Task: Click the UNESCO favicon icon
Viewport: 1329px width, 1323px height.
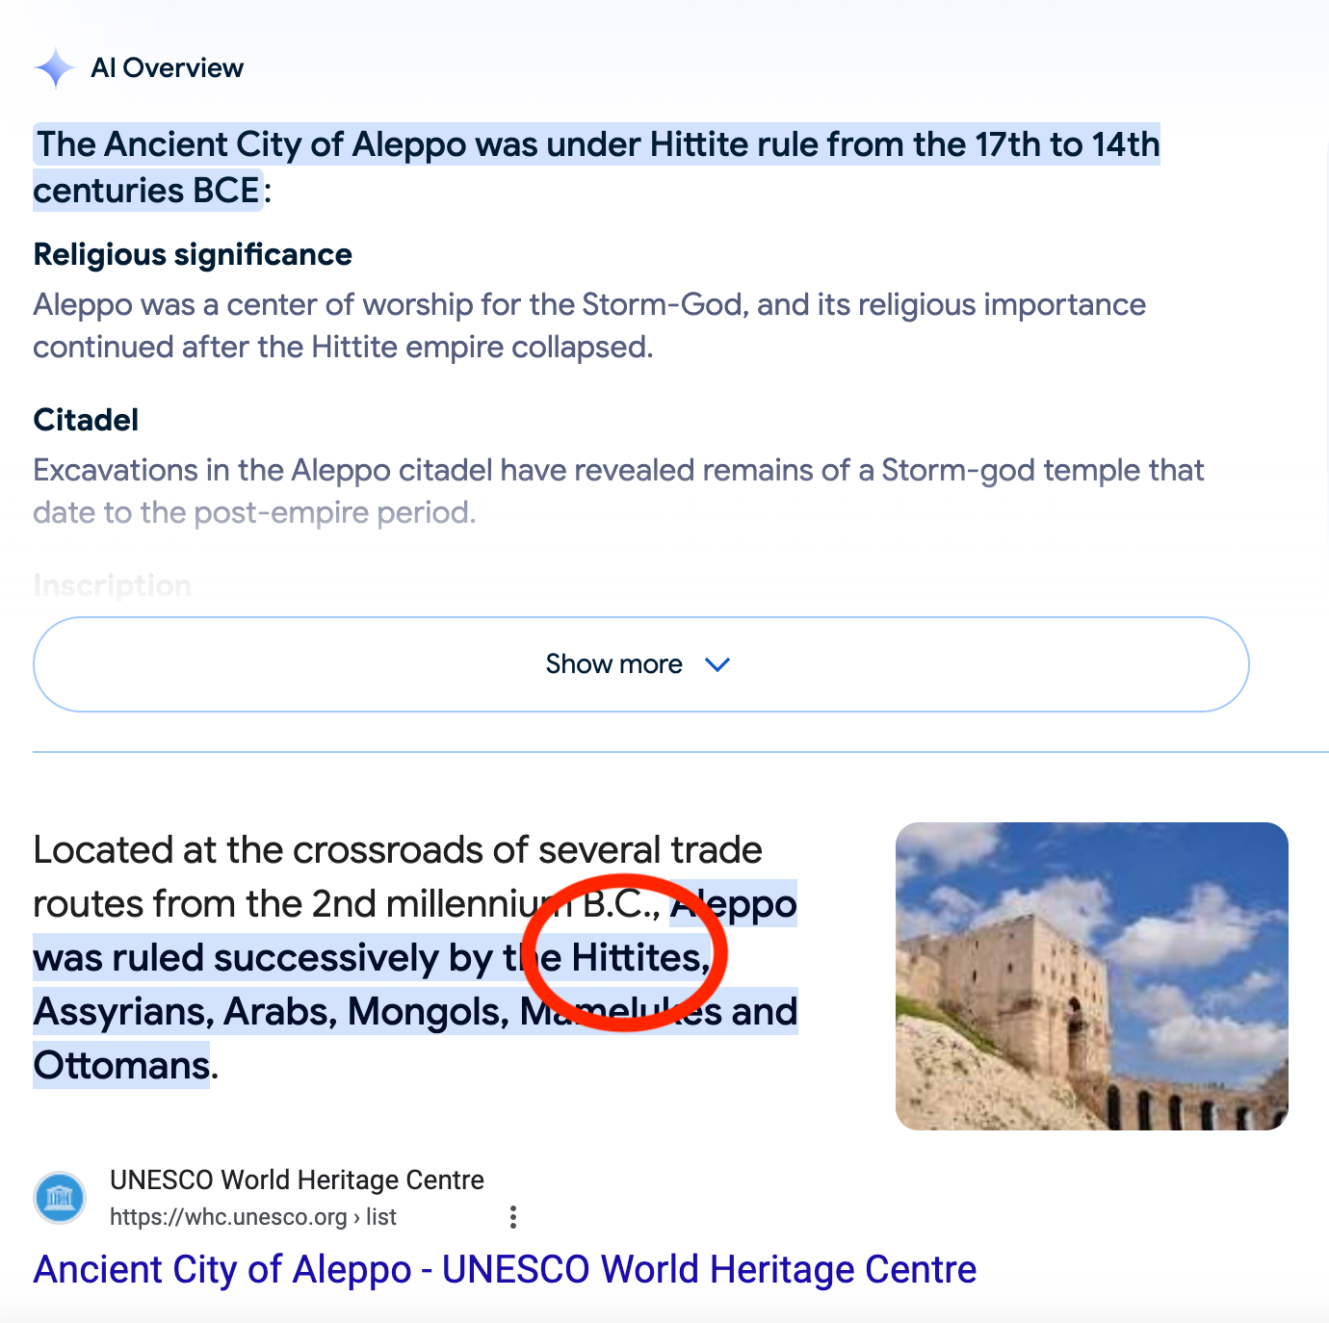Action: tap(60, 1198)
